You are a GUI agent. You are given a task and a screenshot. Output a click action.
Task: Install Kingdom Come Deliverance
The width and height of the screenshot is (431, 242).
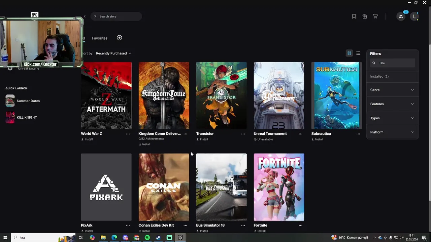(144, 144)
